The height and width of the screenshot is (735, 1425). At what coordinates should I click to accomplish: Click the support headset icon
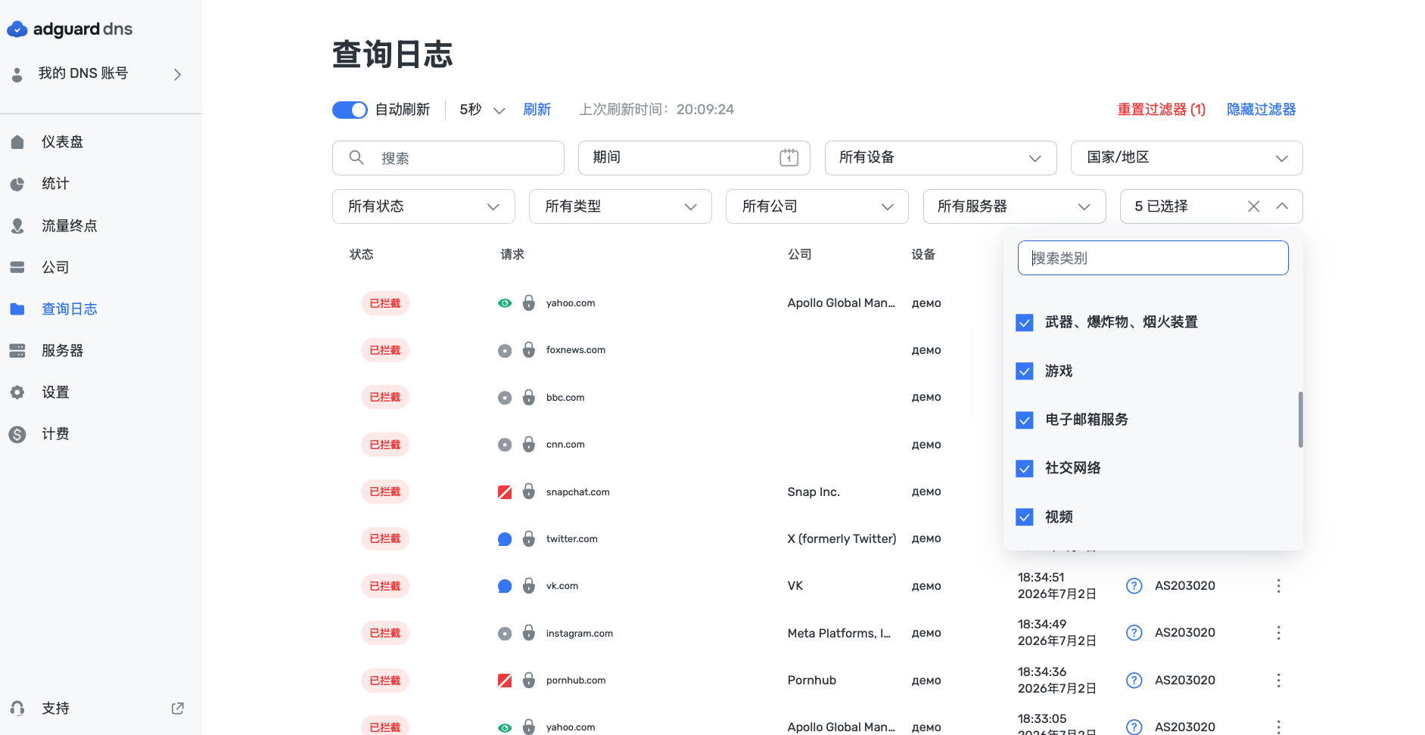click(17, 709)
